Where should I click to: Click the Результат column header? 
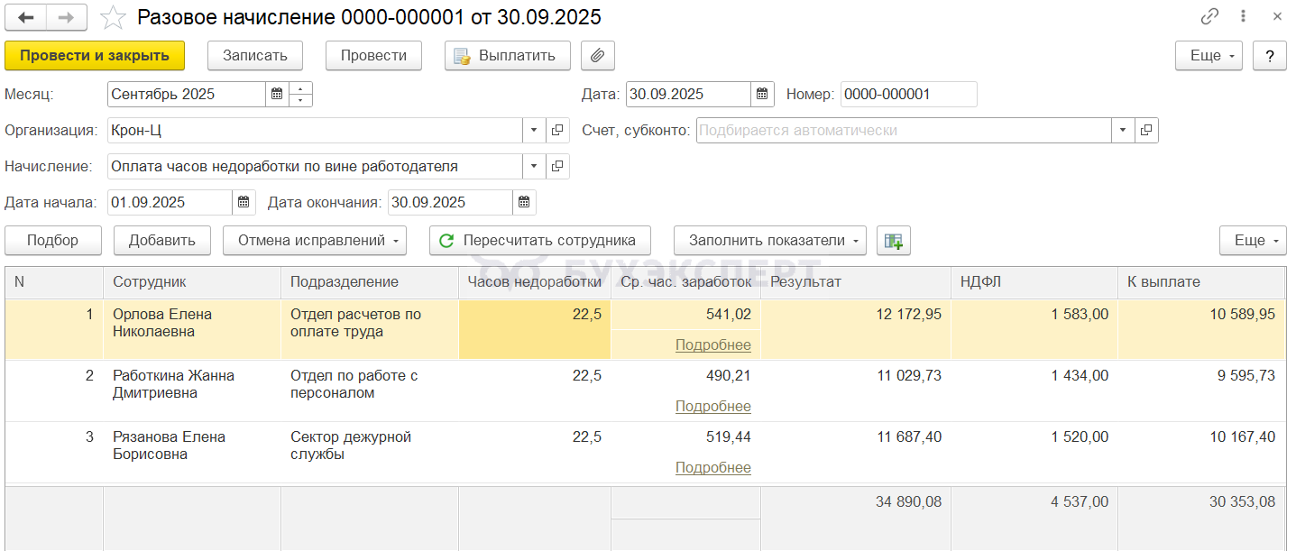[856, 282]
